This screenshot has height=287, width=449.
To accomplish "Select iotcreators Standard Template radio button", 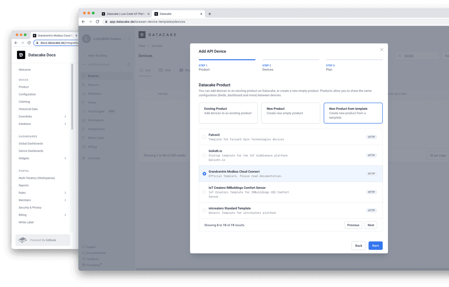I will 204,210.
